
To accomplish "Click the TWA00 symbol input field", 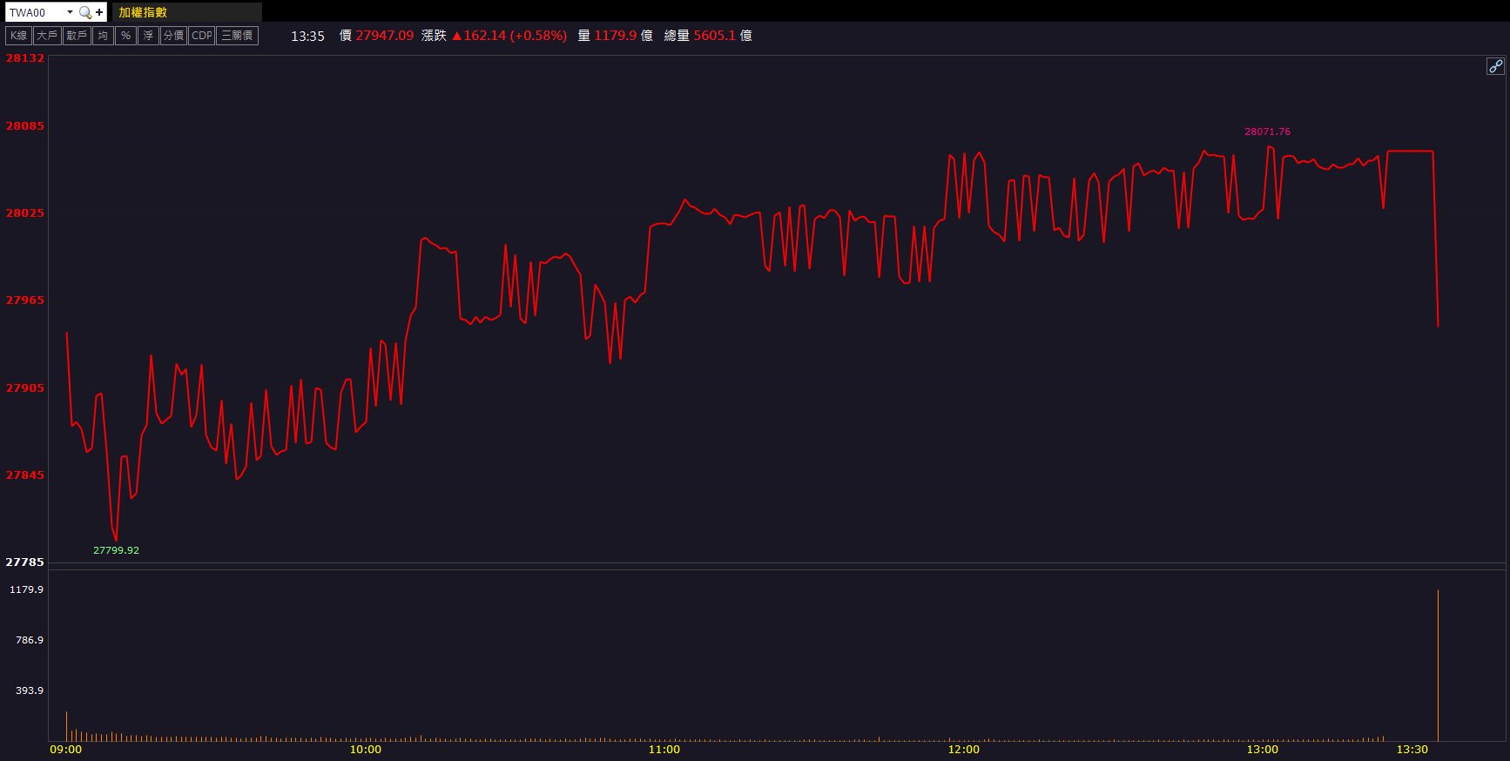I will click(35, 12).
